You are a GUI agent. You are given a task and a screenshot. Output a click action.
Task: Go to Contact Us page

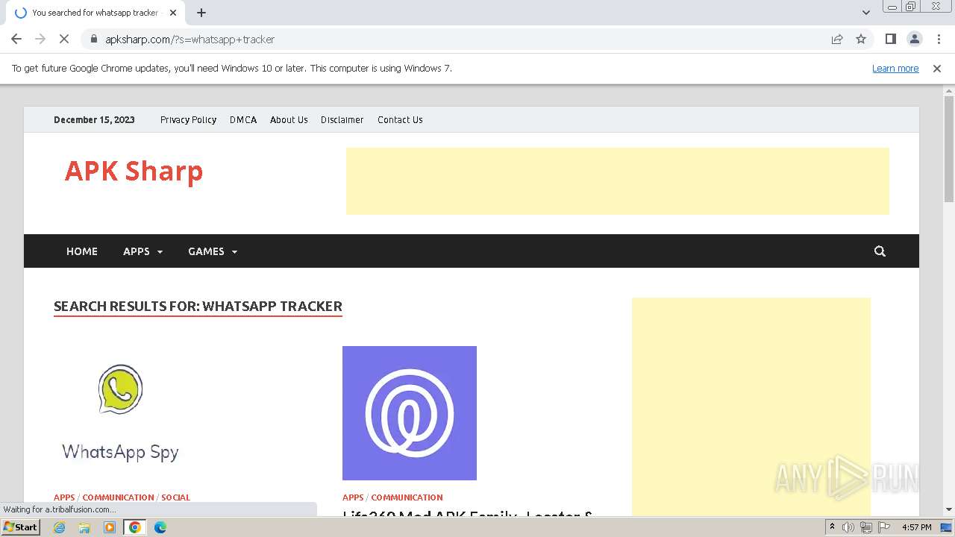click(x=400, y=119)
